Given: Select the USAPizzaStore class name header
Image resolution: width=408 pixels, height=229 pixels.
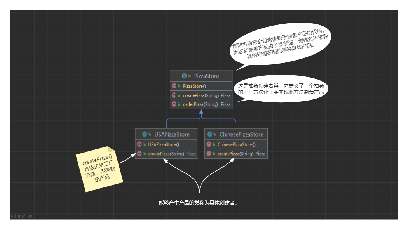Looking at the screenshot, I should pos(172,134).
